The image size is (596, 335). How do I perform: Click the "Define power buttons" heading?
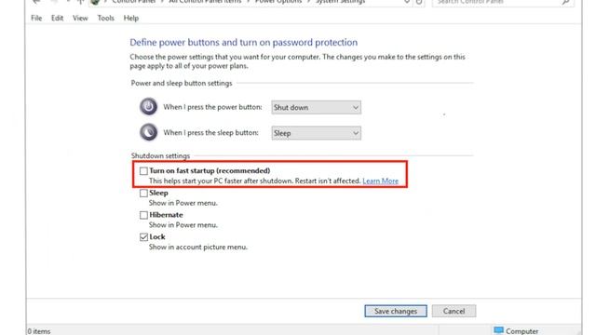[x=244, y=42]
